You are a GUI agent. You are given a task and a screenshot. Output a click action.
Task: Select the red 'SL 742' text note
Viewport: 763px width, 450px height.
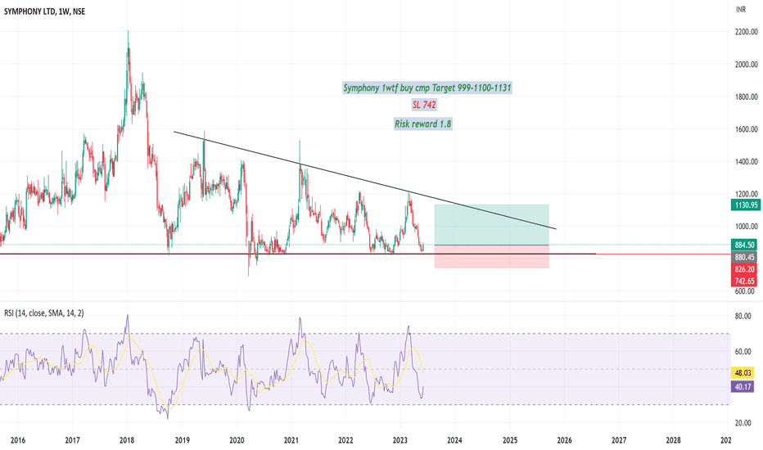424,105
